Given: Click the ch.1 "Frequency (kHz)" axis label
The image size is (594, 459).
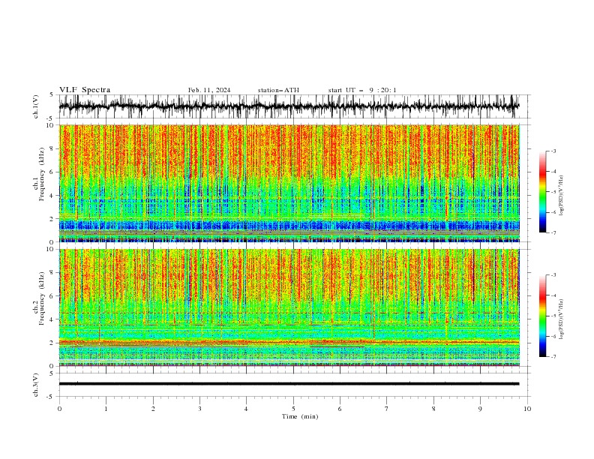Looking at the screenshot, I should coord(41,174).
